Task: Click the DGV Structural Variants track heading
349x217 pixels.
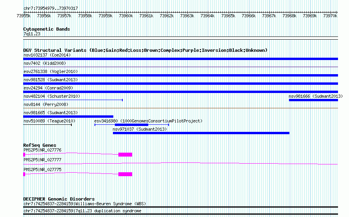Action: tap(145, 50)
